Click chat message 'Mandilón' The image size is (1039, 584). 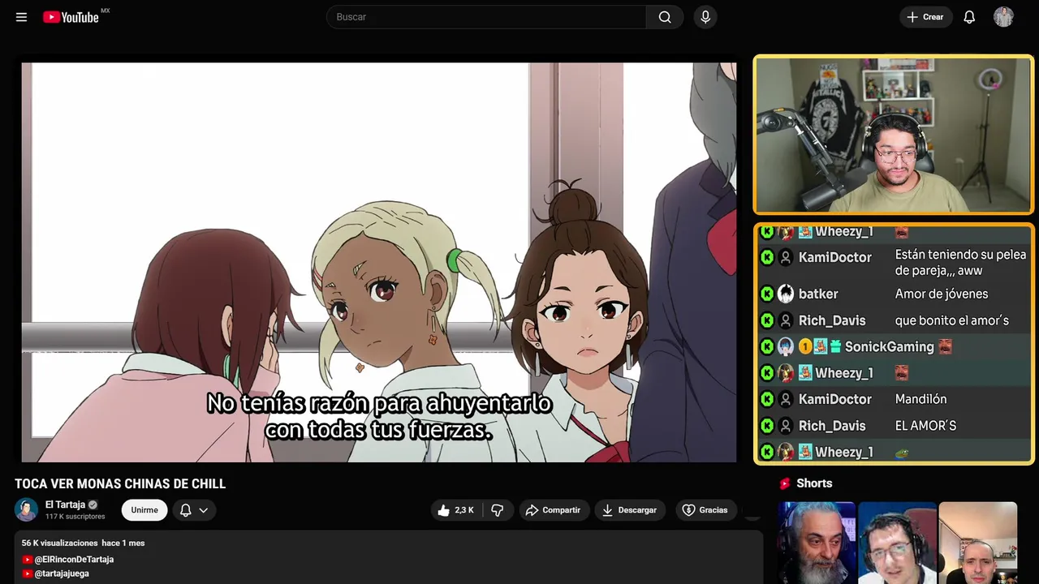click(x=920, y=399)
